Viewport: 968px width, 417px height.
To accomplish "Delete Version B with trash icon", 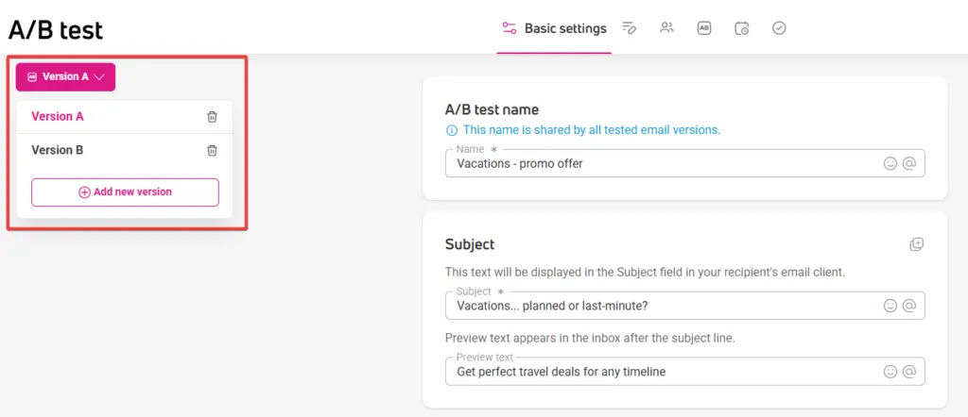I will tap(212, 150).
